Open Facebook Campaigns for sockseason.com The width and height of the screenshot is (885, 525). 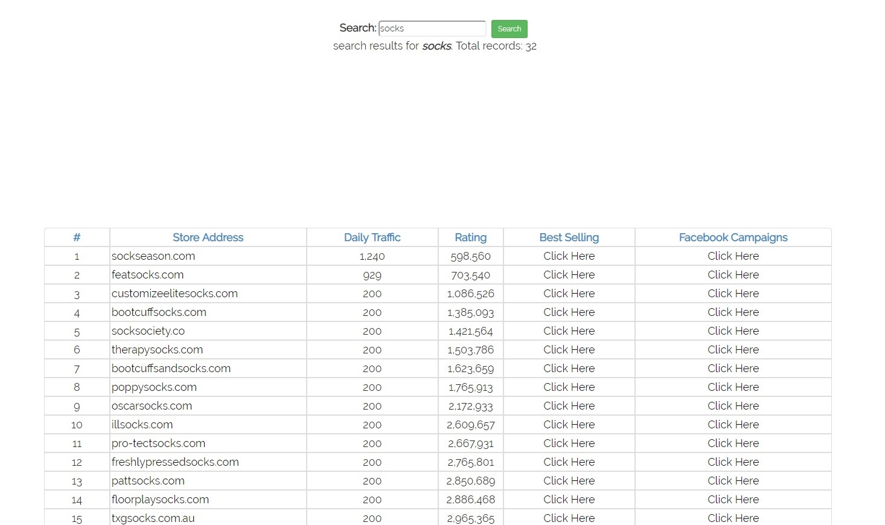(x=733, y=256)
